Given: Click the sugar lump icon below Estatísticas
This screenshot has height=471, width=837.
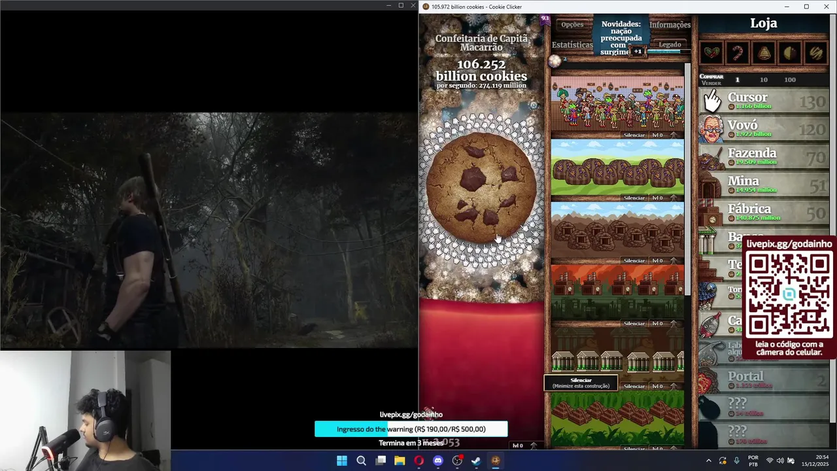Looking at the screenshot, I should (555, 61).
